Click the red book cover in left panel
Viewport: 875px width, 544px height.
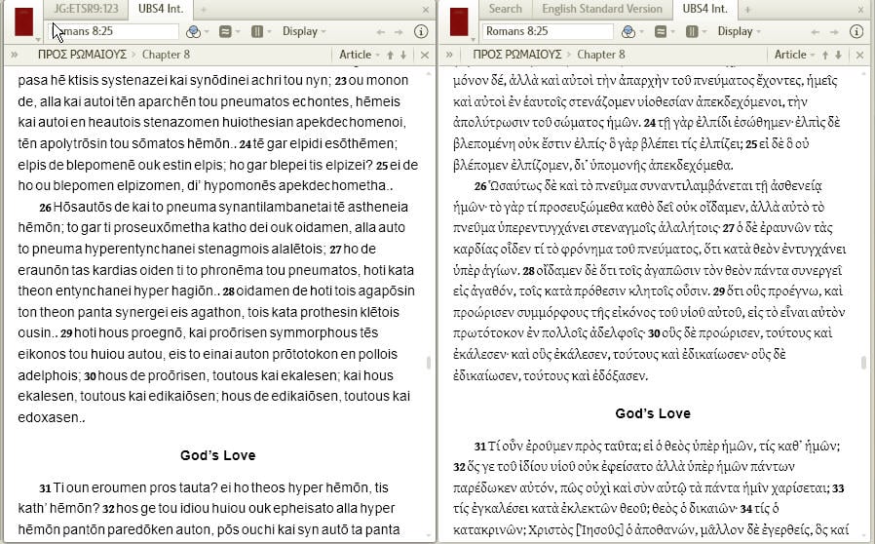tap(23, 21)
